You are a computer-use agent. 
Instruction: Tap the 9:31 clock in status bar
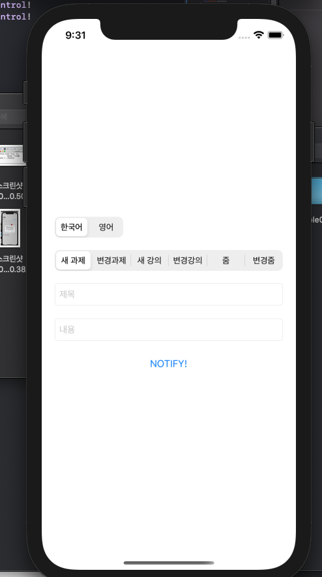[x=76, y=35]
